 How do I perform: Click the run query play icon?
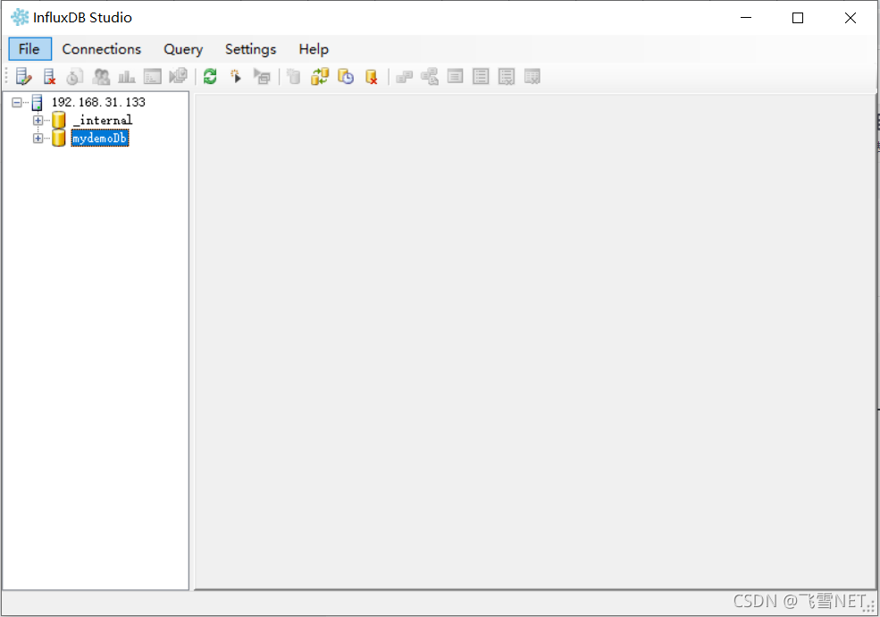click(x=236, y=76)
